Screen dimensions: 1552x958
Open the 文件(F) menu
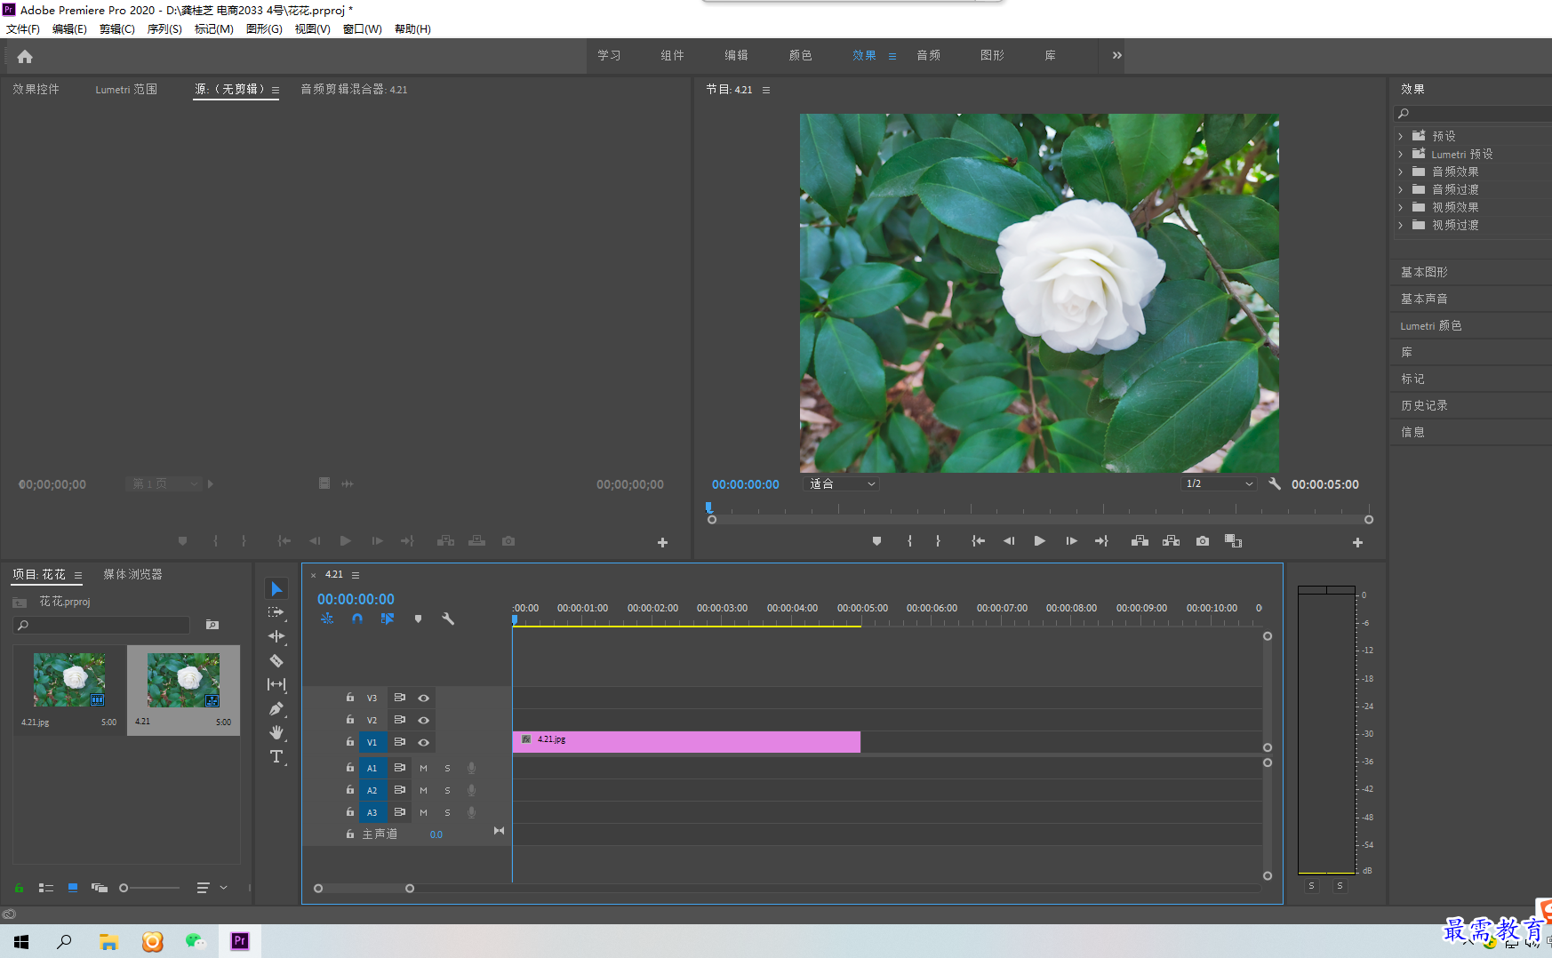point(23,29)
